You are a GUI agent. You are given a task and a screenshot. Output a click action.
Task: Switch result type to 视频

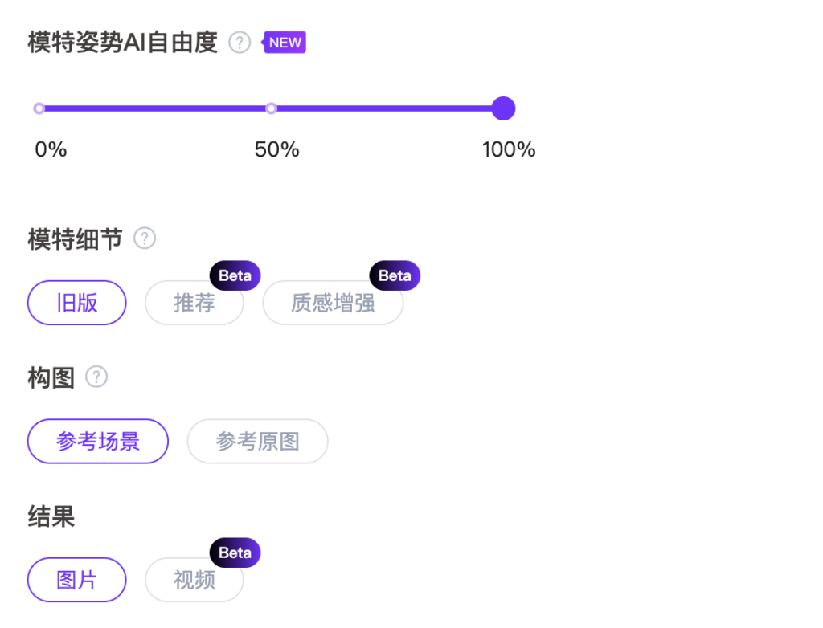(194, 580)
